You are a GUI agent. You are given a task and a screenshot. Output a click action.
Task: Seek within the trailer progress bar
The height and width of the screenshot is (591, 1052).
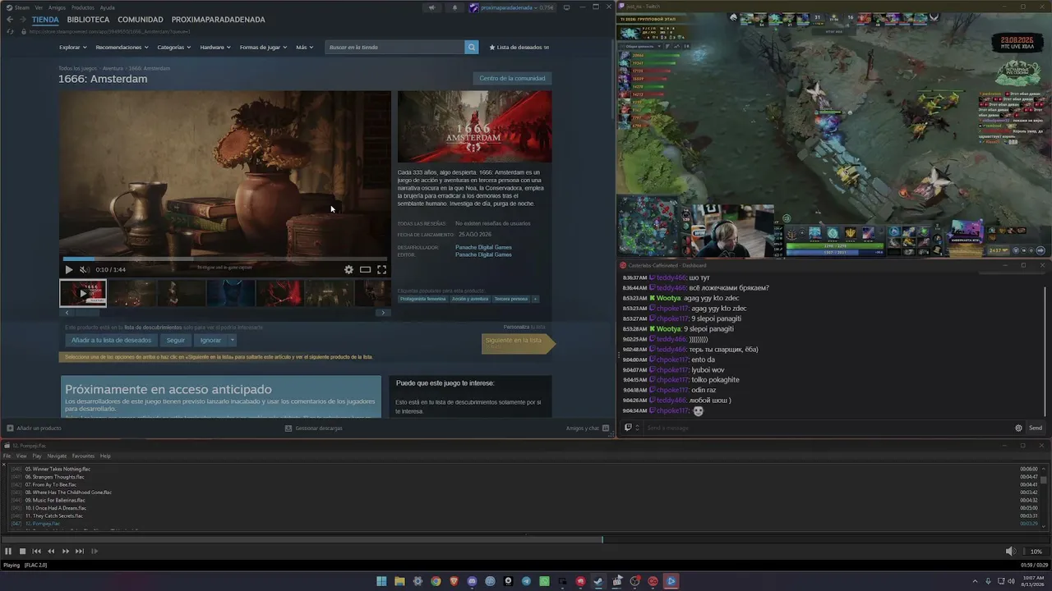(224, 259)
